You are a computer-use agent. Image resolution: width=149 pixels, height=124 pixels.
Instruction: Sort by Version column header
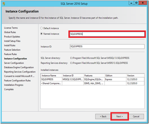[x=135, y=75]
